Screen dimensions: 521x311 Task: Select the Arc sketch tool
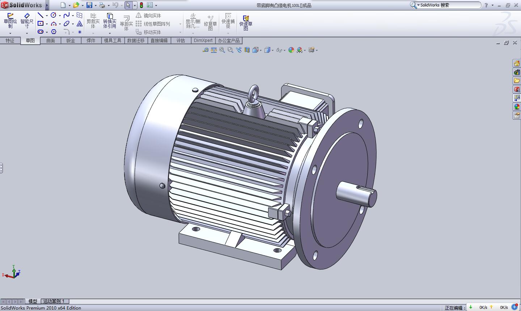(54, 24)
